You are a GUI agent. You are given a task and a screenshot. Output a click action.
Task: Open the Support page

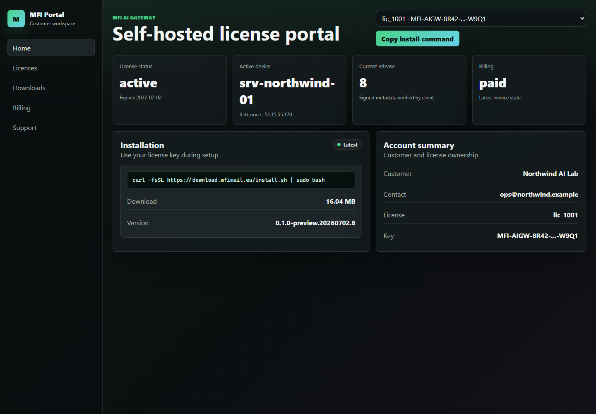coord(51,128)
